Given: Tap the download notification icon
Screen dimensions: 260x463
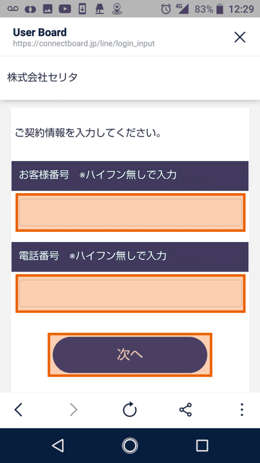Looking at the screenshot, I should click(83, 9).
